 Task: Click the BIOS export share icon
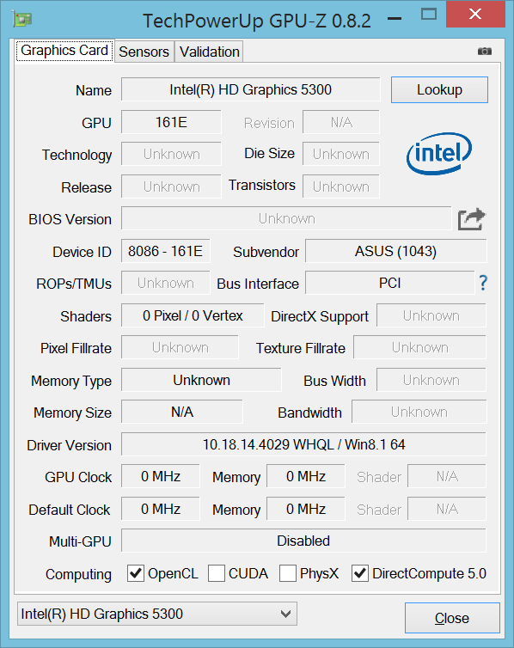[x=471, y=219]
